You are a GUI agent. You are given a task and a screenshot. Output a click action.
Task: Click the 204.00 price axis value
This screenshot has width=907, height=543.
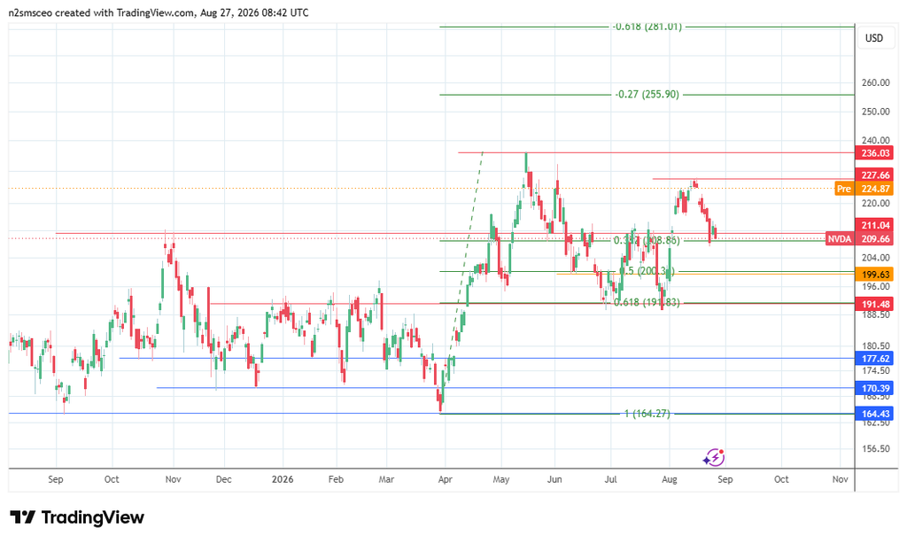tap(875, 258)
